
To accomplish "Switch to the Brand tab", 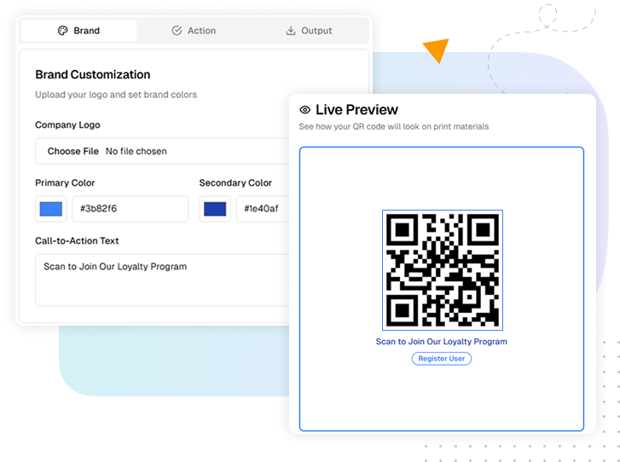I will [78, 31].
